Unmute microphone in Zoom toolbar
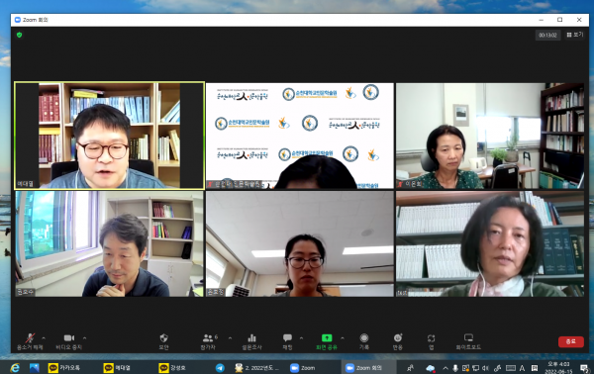Screen dimensions: 594x374 (x=30, y=341)
